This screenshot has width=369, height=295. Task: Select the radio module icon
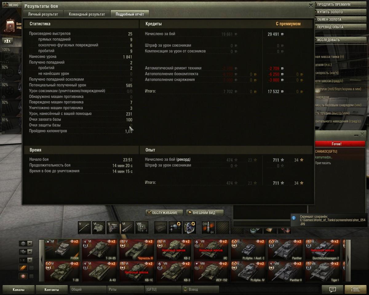pos(142,227)
